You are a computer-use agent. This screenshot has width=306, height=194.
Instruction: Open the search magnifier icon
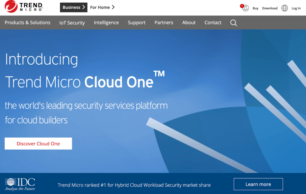pos(233,23)
